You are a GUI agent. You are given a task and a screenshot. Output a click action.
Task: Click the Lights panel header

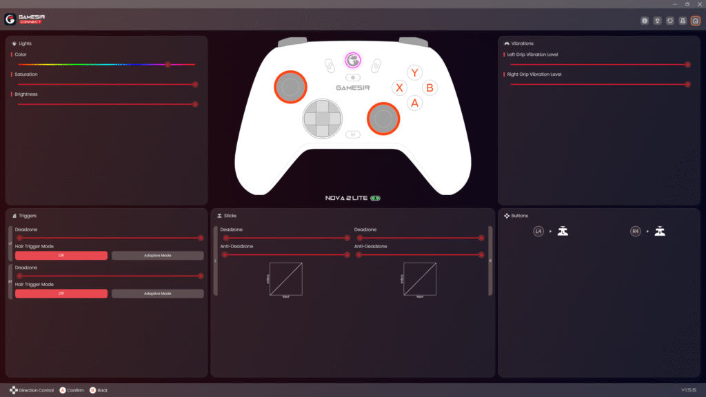21,43
